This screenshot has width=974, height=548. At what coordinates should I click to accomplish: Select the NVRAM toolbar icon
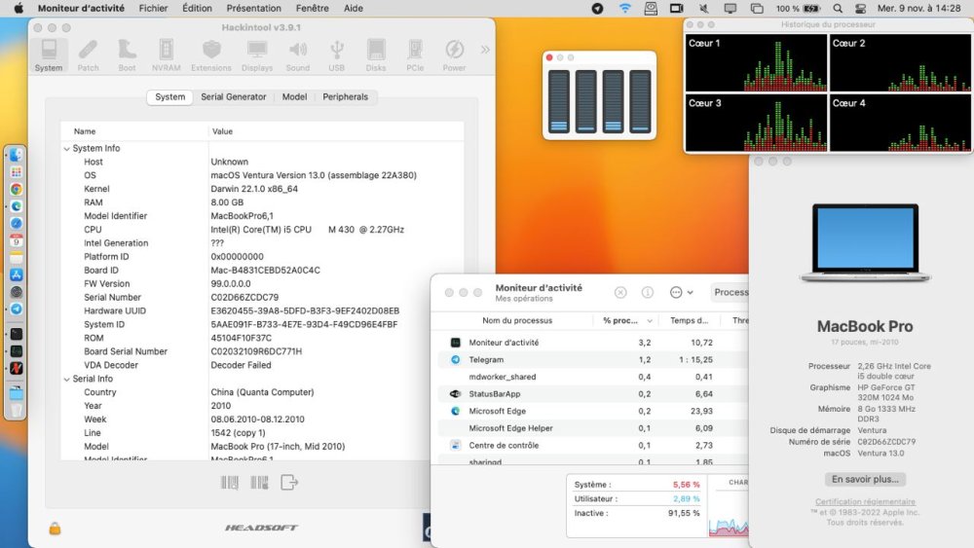tap(167, 55)
